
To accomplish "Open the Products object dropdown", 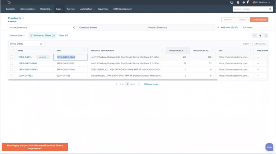I will (16, 18).
